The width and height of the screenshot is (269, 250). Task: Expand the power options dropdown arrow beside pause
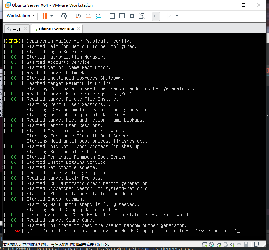[52, 16]
